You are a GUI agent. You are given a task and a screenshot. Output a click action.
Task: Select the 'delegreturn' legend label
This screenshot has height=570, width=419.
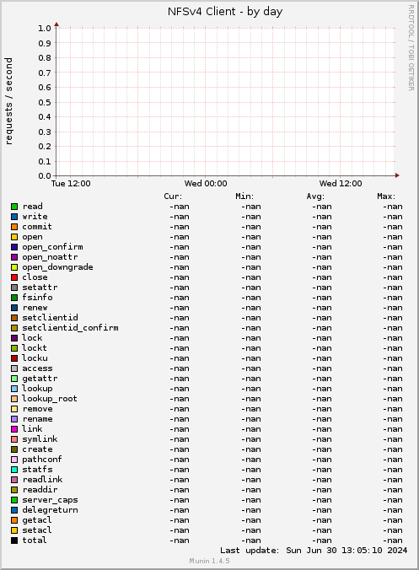(50, 510)
